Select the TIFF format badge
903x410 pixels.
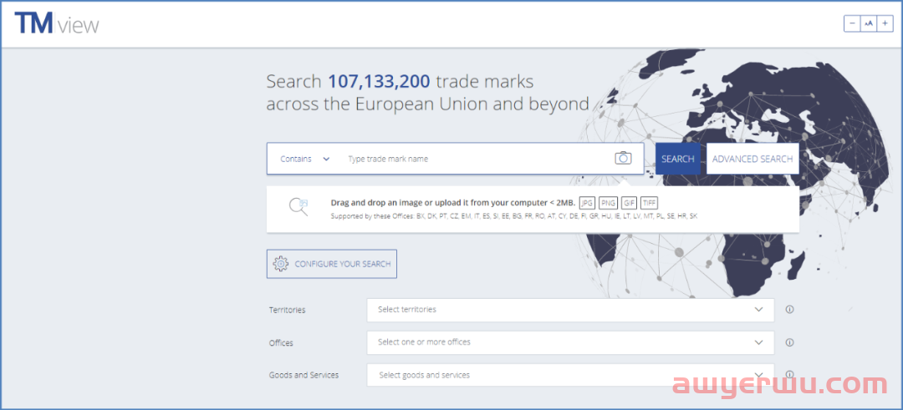650,203
